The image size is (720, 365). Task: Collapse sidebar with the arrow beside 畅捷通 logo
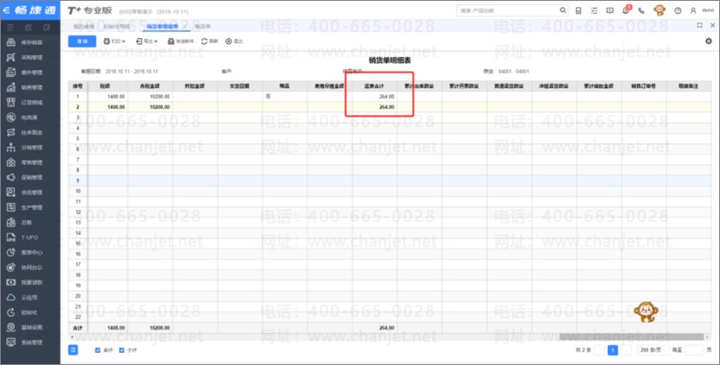point(6,10)
